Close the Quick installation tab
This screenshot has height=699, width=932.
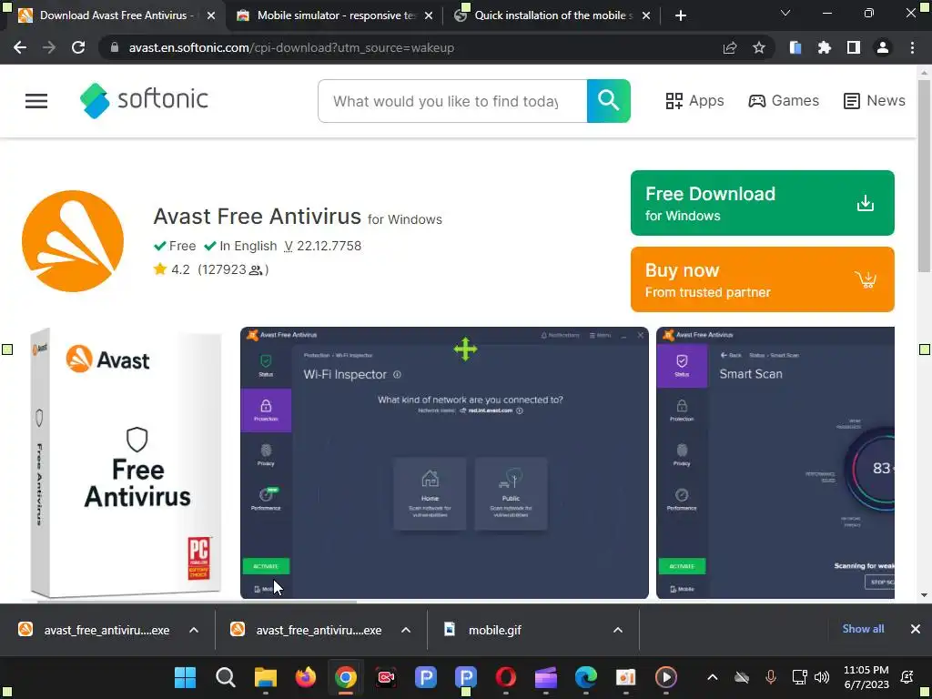click(x=646, y=15)
